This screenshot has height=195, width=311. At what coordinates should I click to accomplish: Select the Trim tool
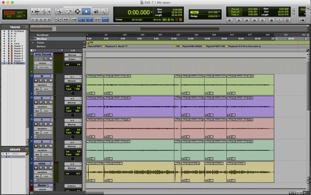tap(69, 10)
